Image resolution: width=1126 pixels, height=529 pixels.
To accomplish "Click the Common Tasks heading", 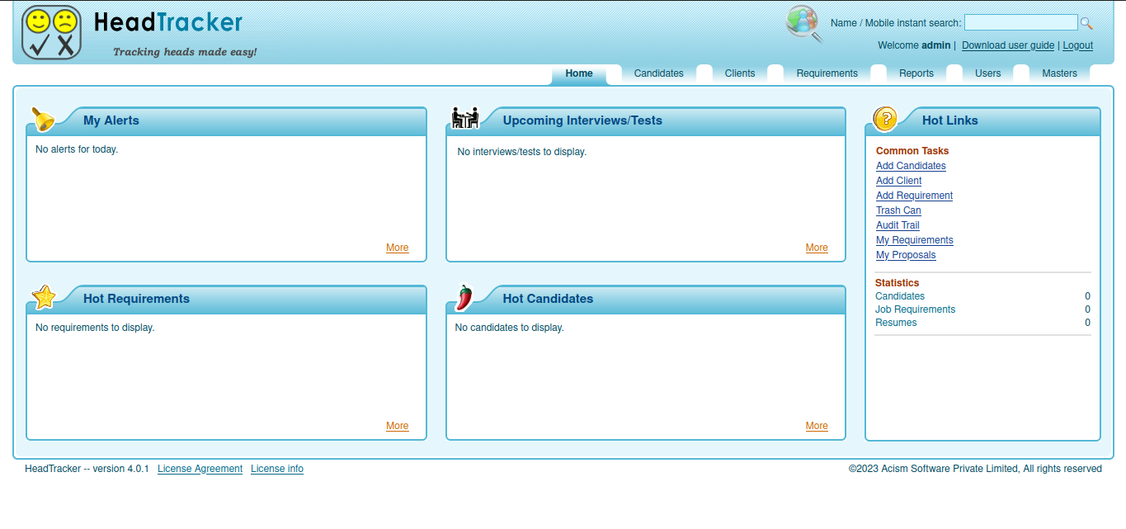I will 912,151.
